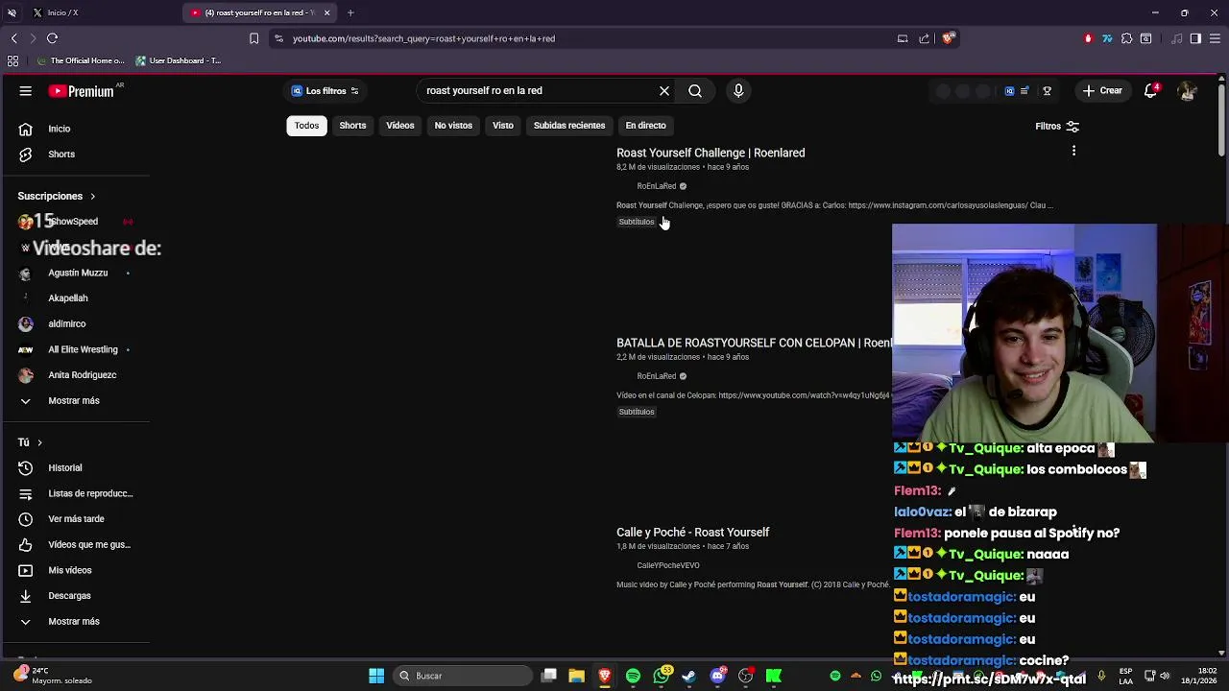Open the Brave main menu
Viewport: 1229px width, 691px height.
tap(1215, 38)
